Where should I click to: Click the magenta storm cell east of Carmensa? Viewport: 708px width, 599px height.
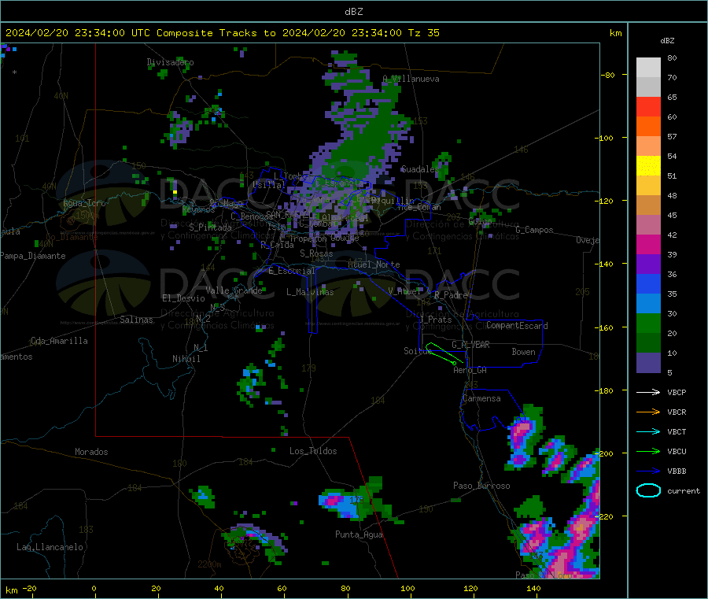point(521,434)
